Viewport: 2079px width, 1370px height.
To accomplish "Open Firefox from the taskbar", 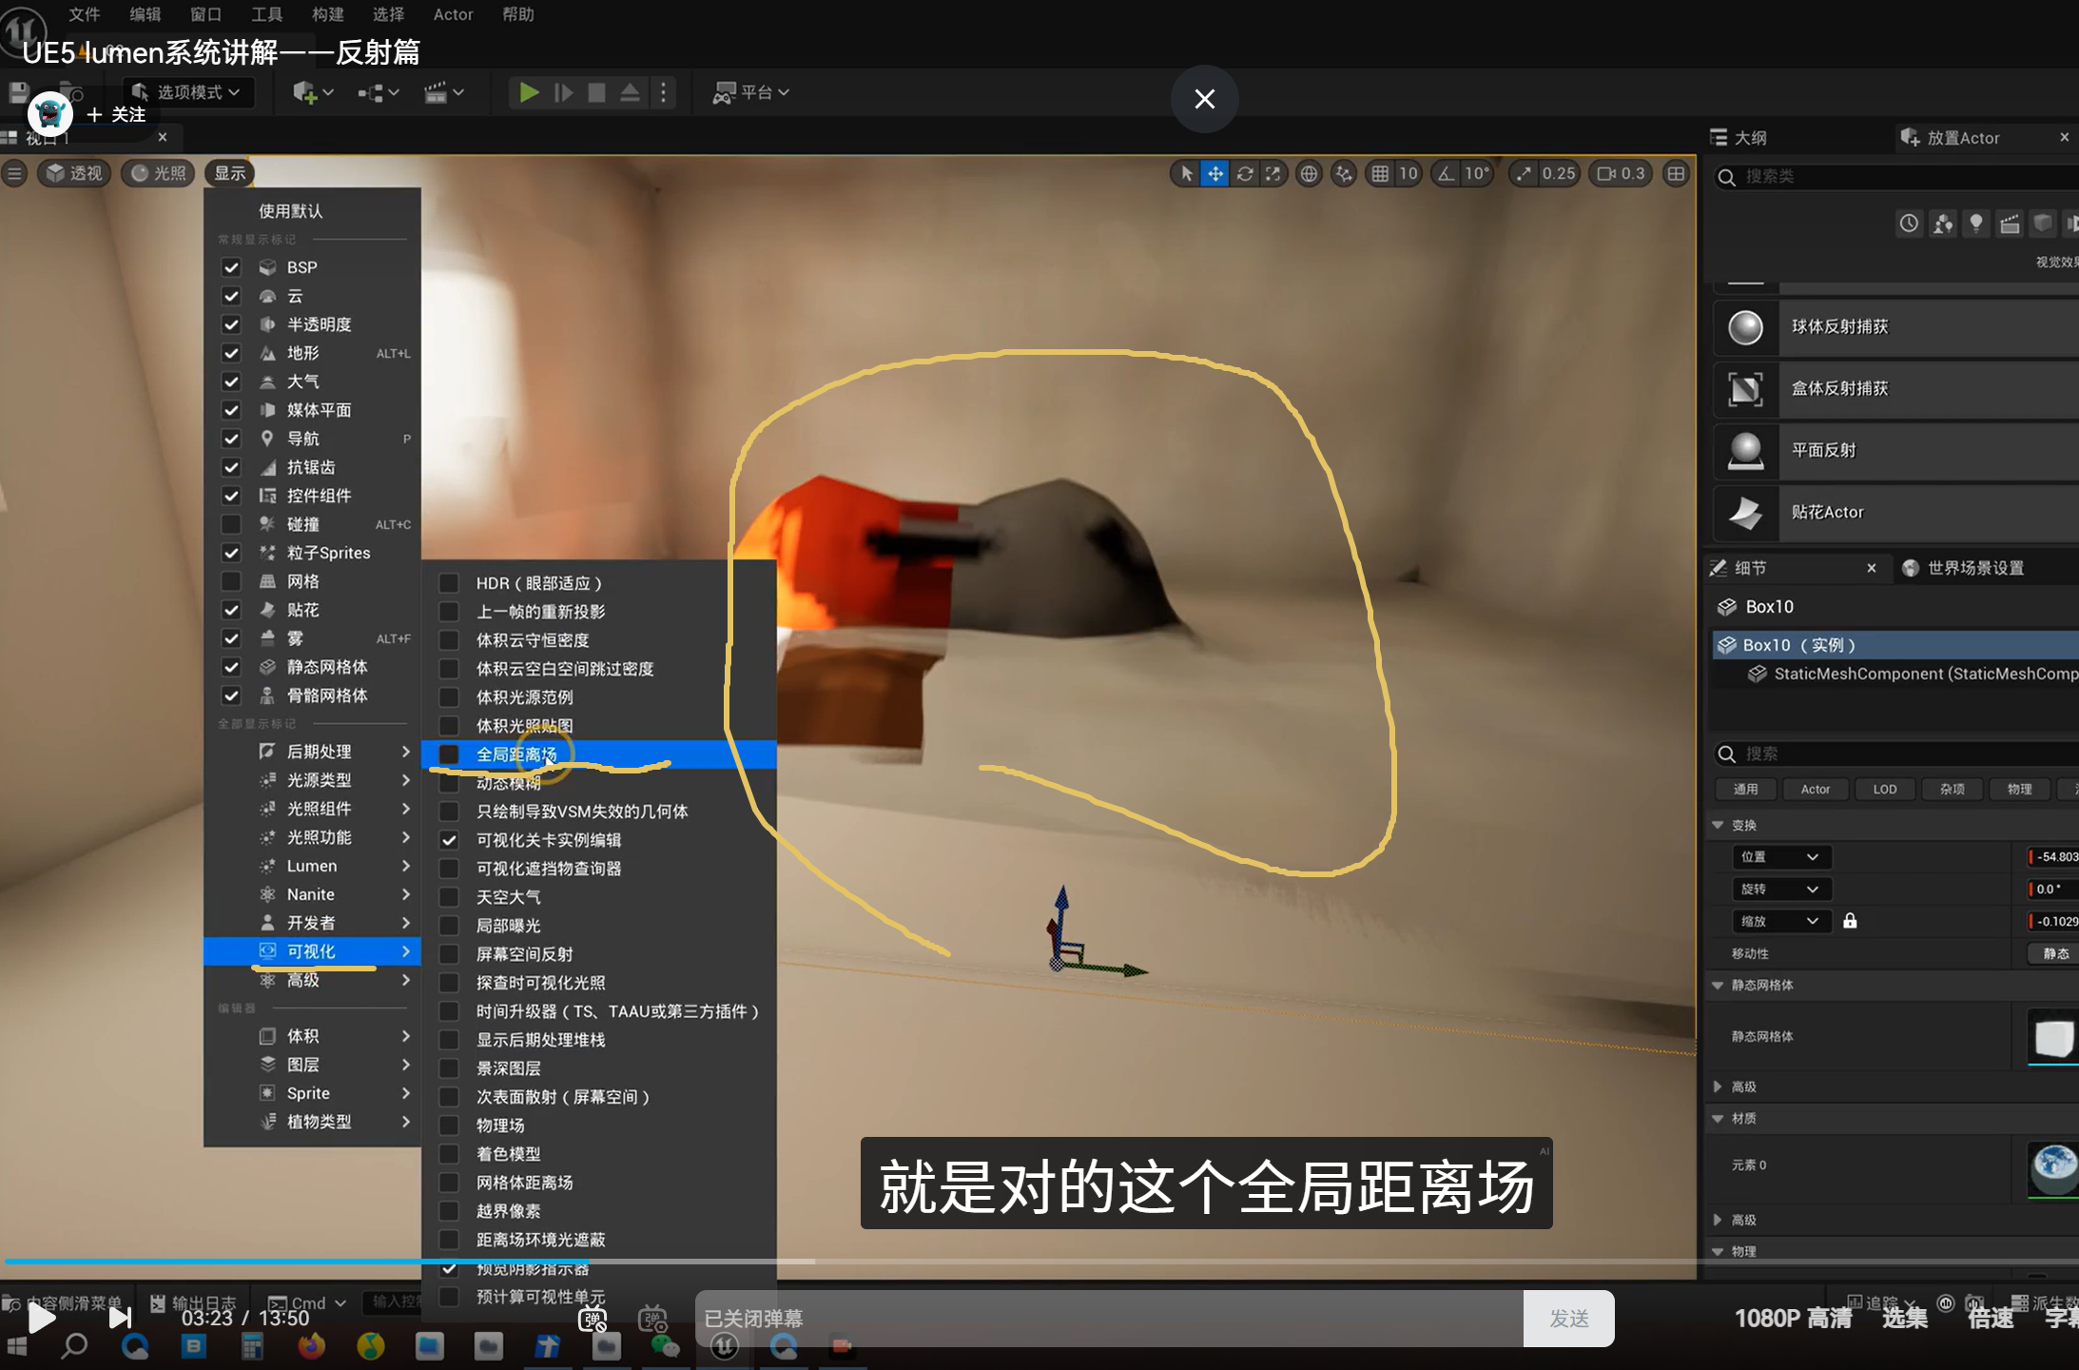I will click(311, 1346).
